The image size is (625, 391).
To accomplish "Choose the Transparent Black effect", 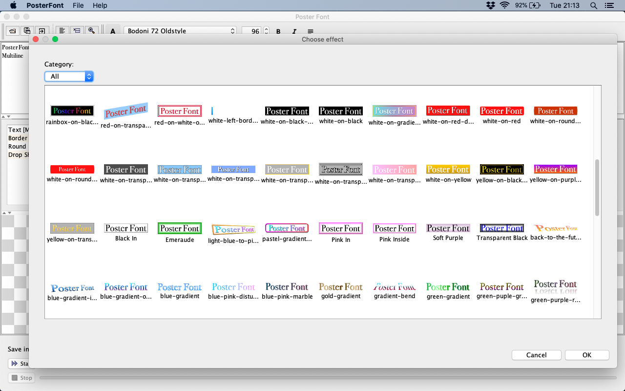I will pyautogui.click(x=502, y=228).
